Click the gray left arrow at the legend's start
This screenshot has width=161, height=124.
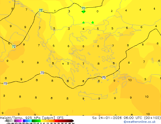[6, 121]
